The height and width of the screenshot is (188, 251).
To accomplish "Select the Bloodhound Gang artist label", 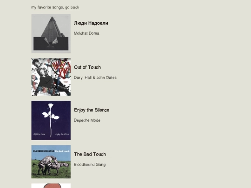I will point(90,164).
